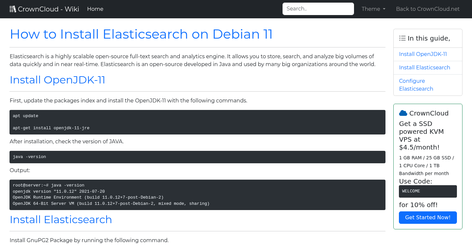Open the Install Elasticsearch guide link
The height and width of the screenshot is (249, 472).
(424, 67)
